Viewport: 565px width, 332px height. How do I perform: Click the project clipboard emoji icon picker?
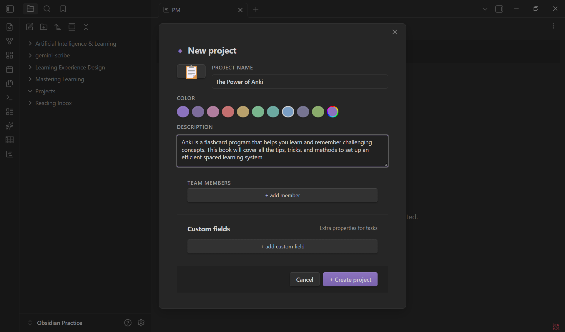click(x=191, y=72)
